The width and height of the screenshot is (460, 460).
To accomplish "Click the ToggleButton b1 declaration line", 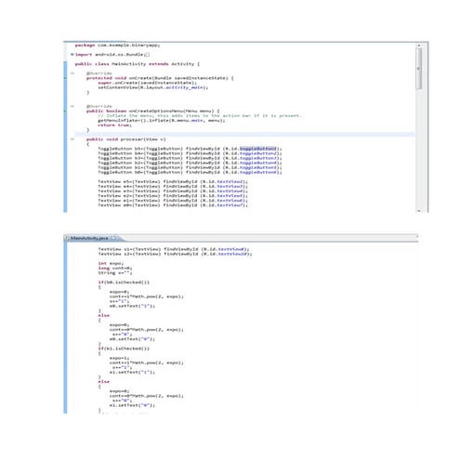I will [190, 167].
